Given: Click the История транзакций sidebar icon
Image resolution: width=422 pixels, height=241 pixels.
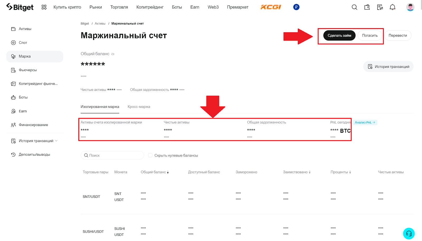Looking at the screenshot, I should click(x=13, y=141).
